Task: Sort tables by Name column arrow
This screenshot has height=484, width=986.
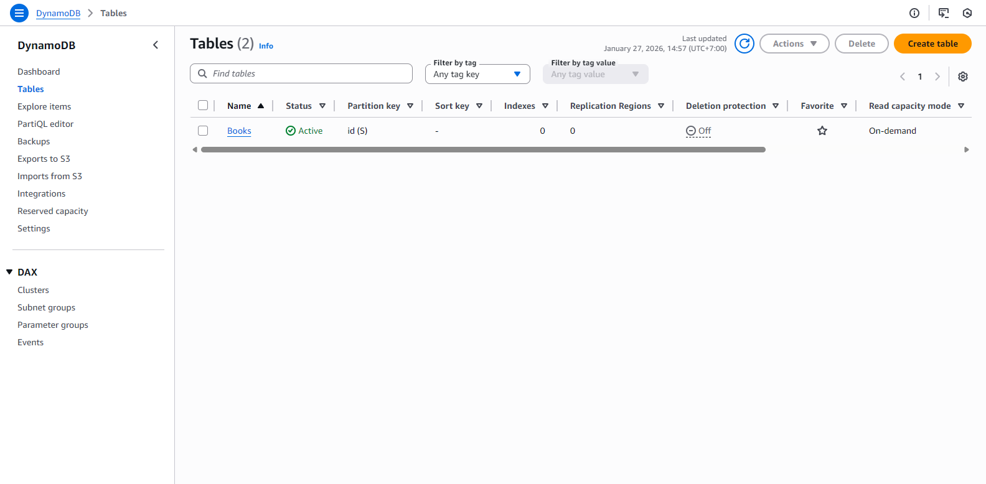Action: point(261,106)
